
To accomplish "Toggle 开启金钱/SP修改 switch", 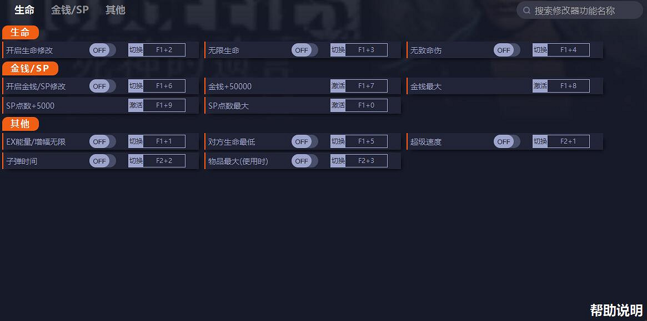I will coord(102,86).
